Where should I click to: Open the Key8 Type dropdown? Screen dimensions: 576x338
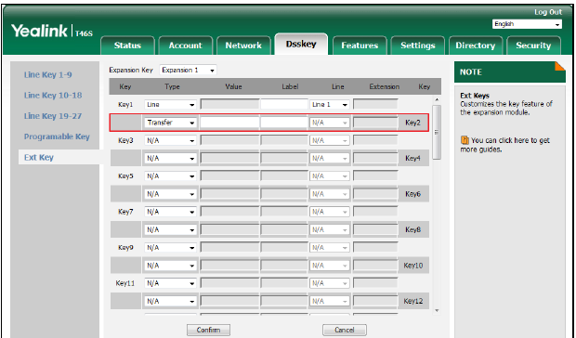[x=170, y=229]
